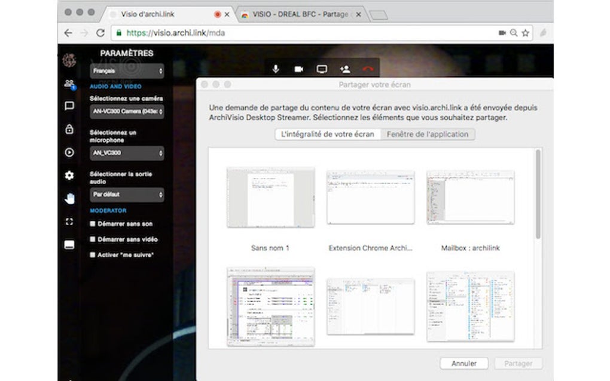Open the chat bubble icon
This screenshot has width=610, height=381.
point(69,106)
